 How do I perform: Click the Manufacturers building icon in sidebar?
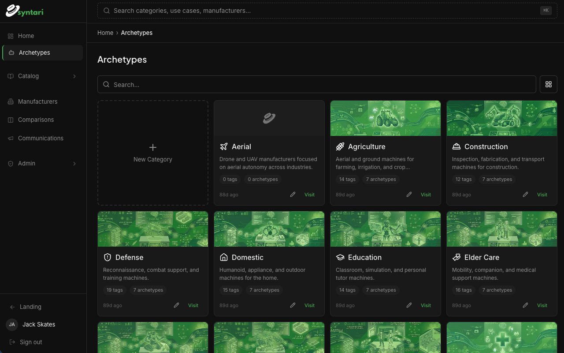tap(11, 101)
